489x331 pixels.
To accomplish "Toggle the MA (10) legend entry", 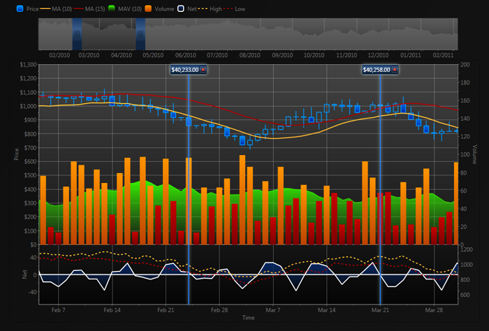I will 56,8.
